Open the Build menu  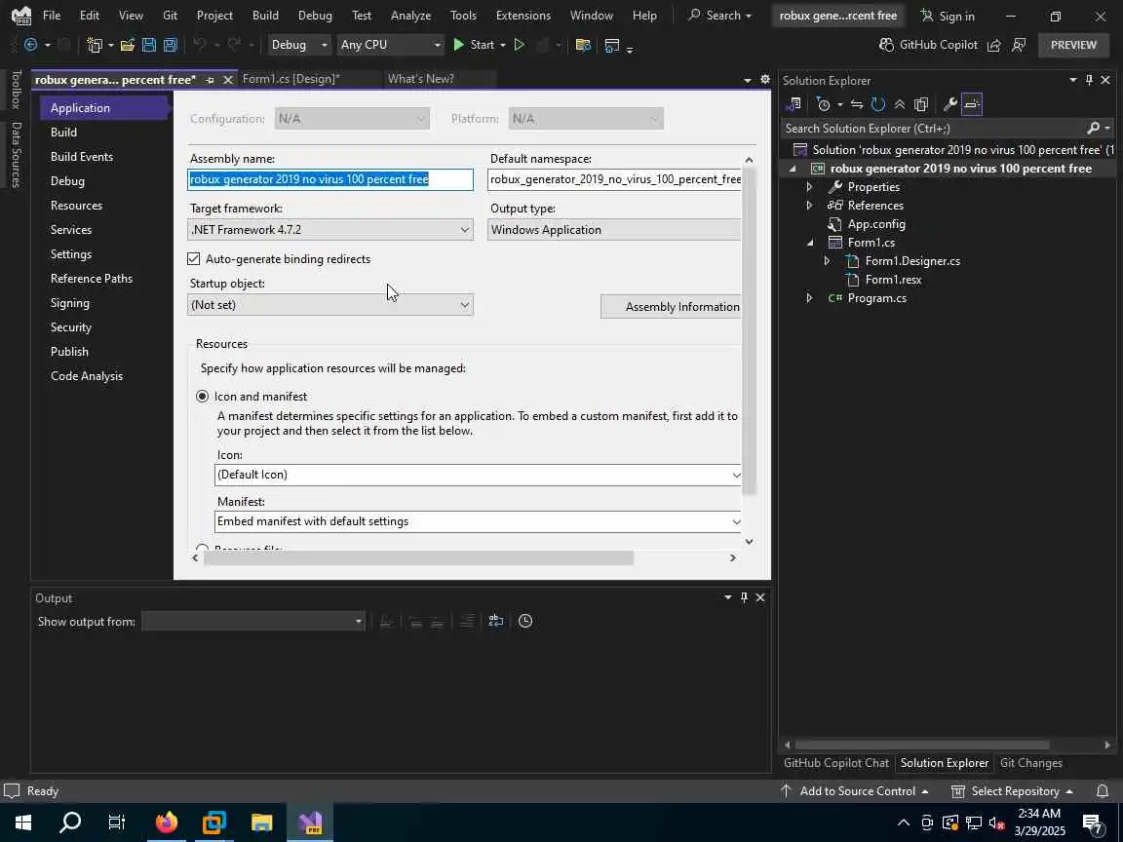coord(265,15)
